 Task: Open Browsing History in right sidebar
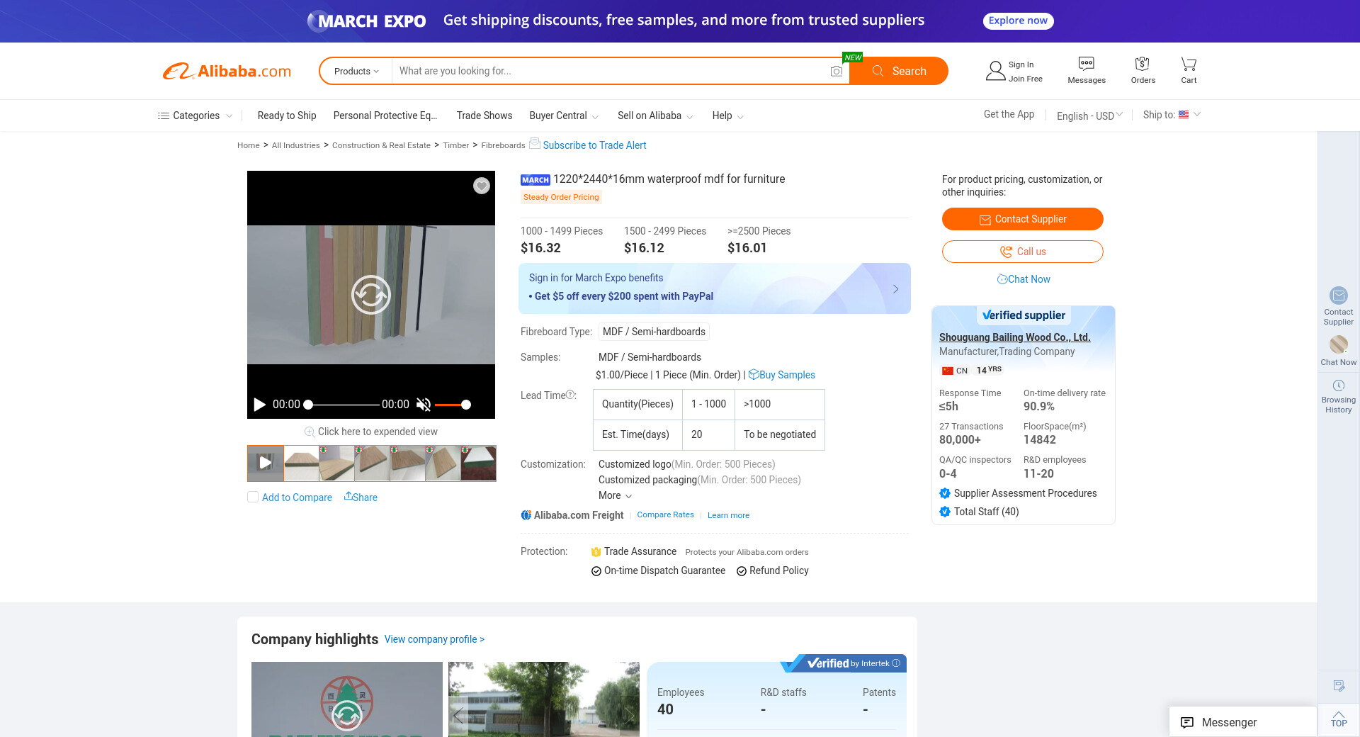pos(1338,395)
